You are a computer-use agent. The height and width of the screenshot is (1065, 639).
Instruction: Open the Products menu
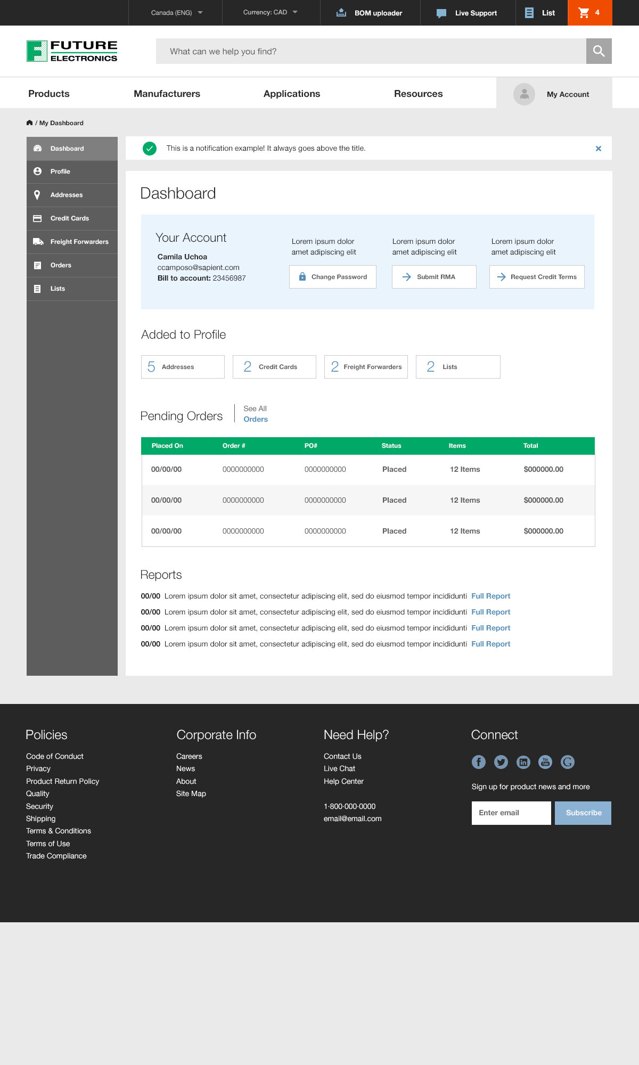[x=49, y=94]
